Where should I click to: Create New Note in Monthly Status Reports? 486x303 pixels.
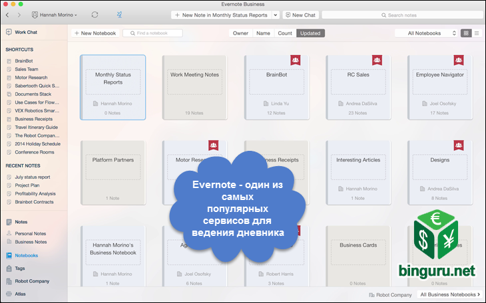click(x=221, y=15)
